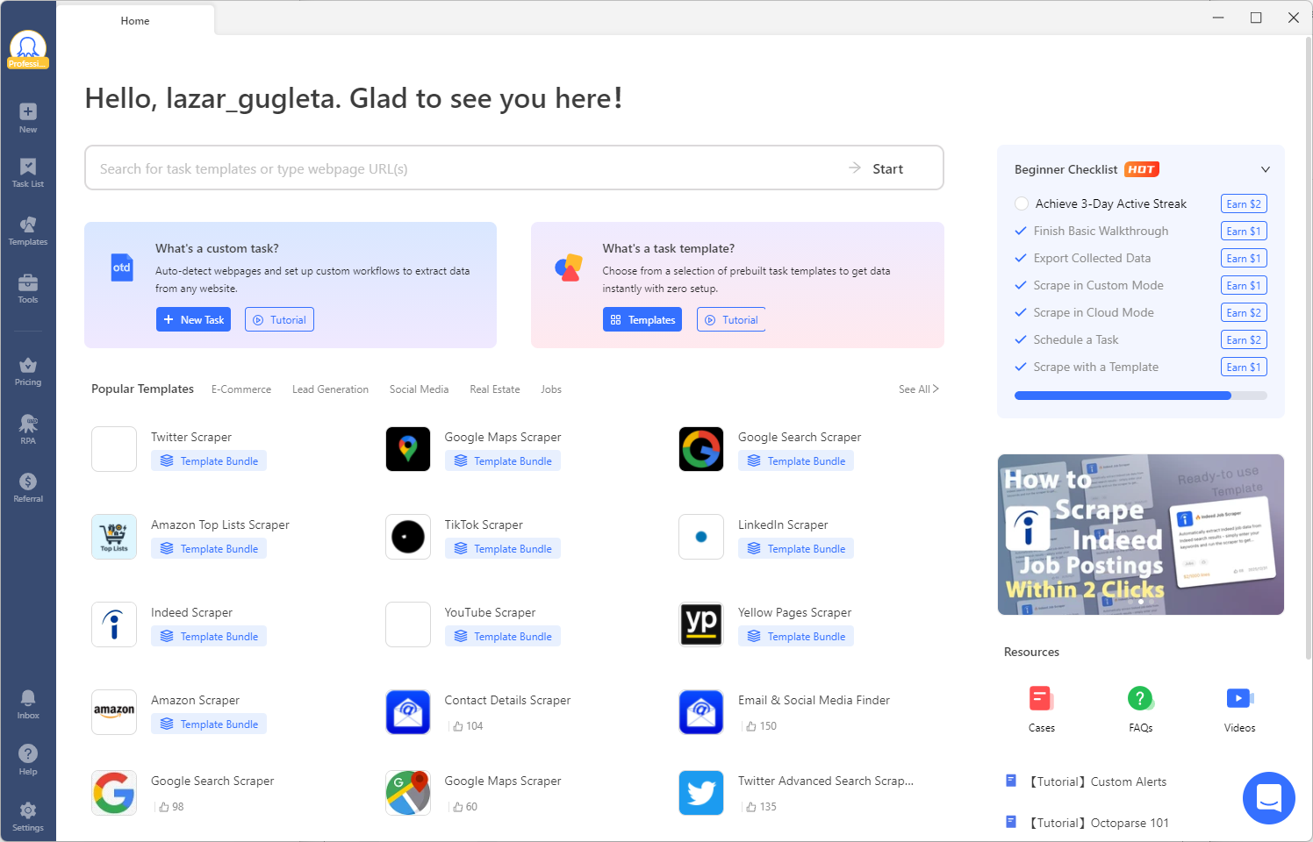Toggle Achieve 3-Day Active Streak circle
Viewport: 1313px width, 842px height.
pos(1022,203)
